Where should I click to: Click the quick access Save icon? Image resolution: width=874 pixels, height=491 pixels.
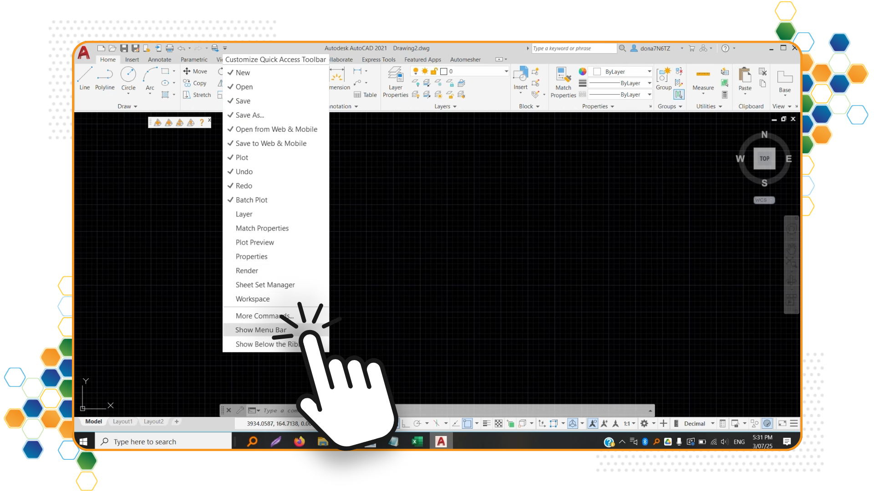pyautogui.click(x=124, y=48)
